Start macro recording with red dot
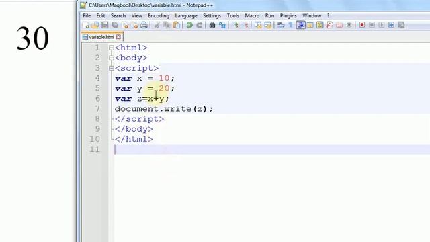 [x=362, y=25]
